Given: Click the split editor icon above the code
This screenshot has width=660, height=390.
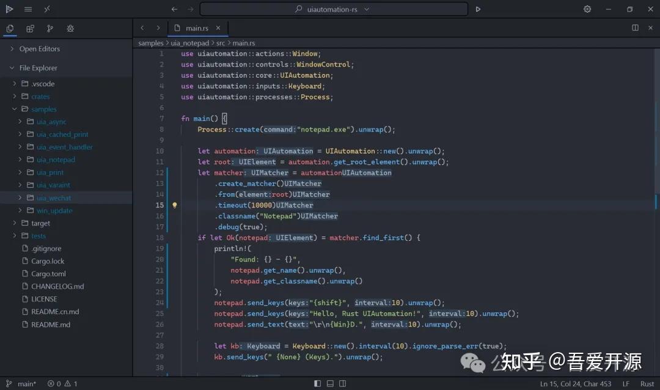Looking at the screenshot, I should click(635, 28).
